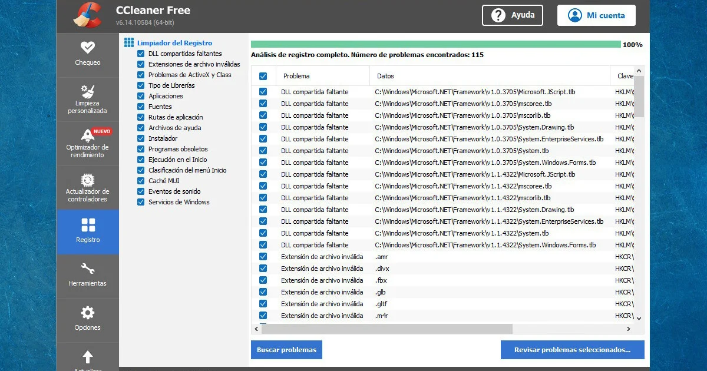Open Opciones gear icon
This screenshot has height=371, width=707.
pyautogui.click(x=87, y=313)
